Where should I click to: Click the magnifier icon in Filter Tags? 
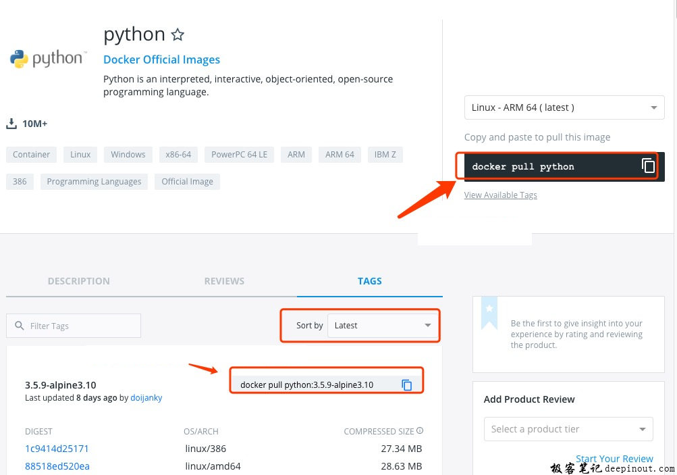[19, 325]
